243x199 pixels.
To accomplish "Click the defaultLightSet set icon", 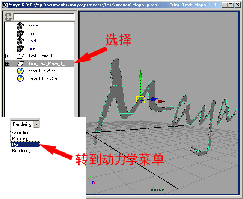I will point(20,71).
